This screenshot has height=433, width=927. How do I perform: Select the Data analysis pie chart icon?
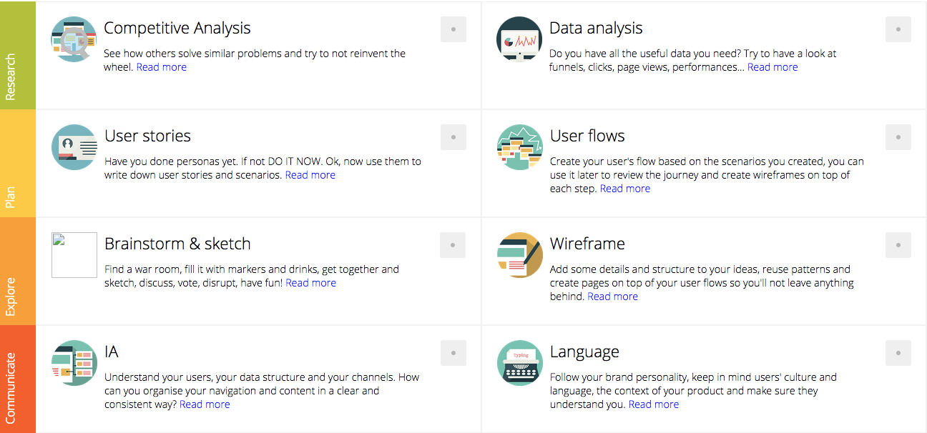point(519,39)
